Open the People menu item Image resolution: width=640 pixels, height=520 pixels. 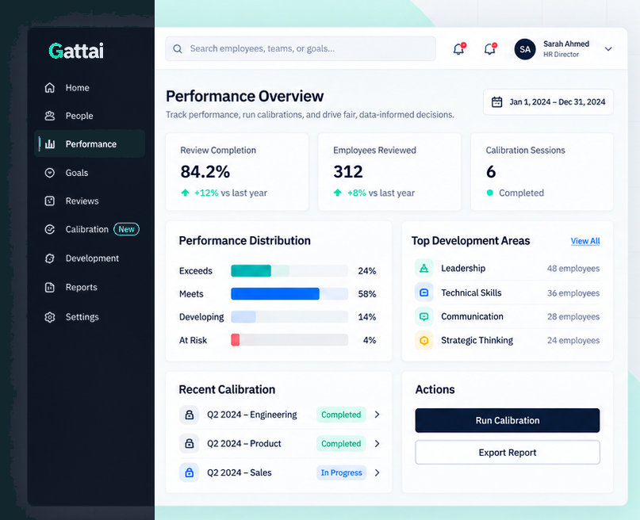90,116
